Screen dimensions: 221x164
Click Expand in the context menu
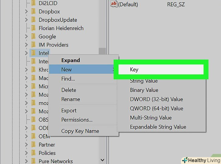click(71, 60)
